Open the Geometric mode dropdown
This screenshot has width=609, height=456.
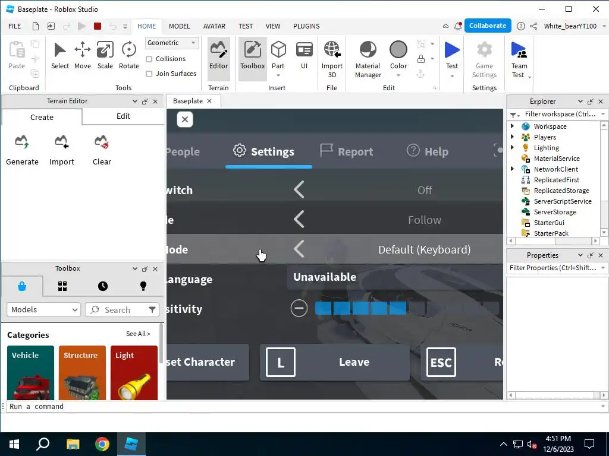(172, 43)
